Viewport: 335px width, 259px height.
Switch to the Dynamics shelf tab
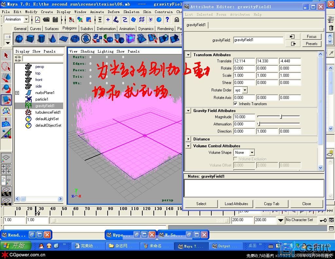[x=146, y=29]
